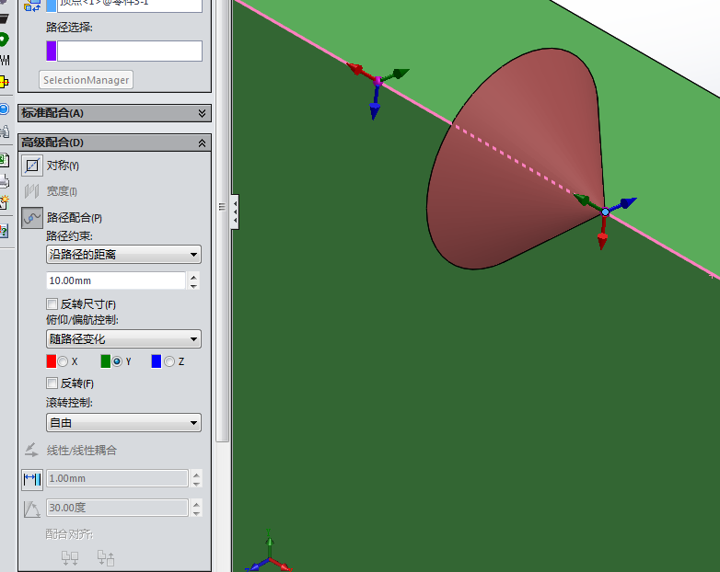Click the green swatch beside the Y option
The image size is (720, 572).
(106, 361)
